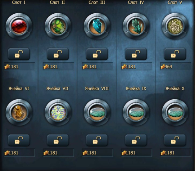Click the padlock button under Ячейка X

click(175, 140)
